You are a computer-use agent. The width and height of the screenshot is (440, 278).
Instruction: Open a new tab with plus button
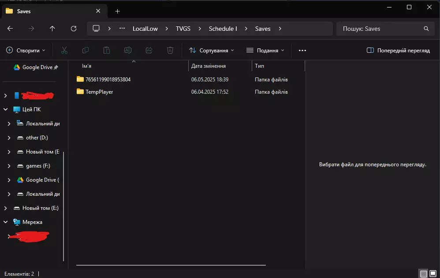pyautogui.click(x=117, y=11)
